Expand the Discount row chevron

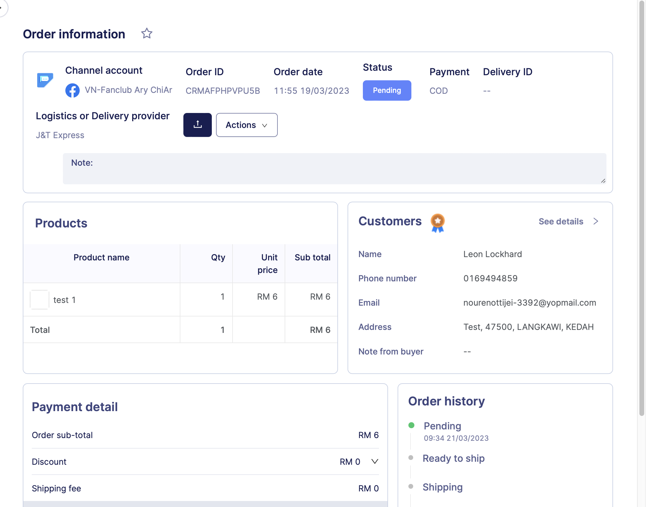pyautogui.click(x=375, y=461)
